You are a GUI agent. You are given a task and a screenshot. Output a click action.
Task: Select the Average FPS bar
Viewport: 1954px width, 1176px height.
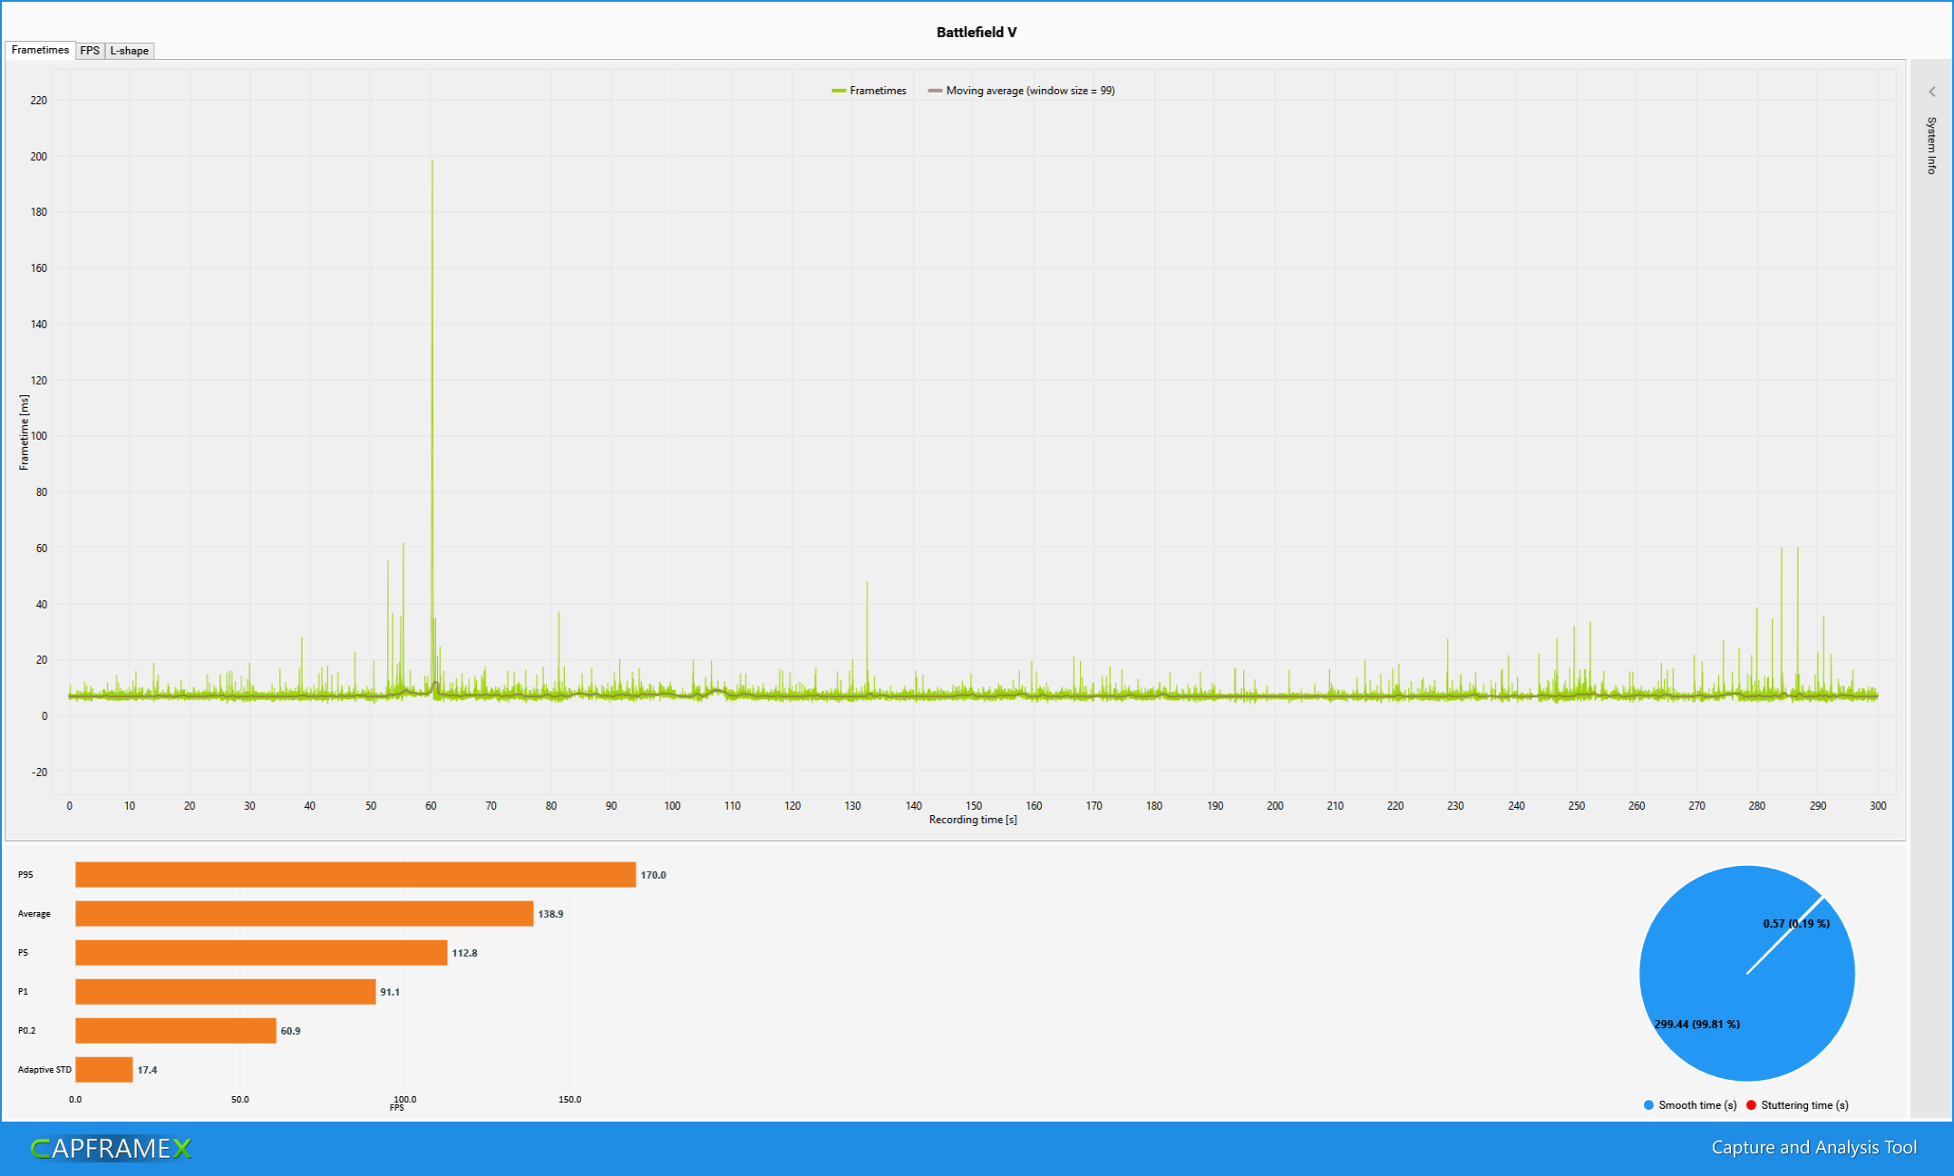pyautogui.click(x=304, y=914)
